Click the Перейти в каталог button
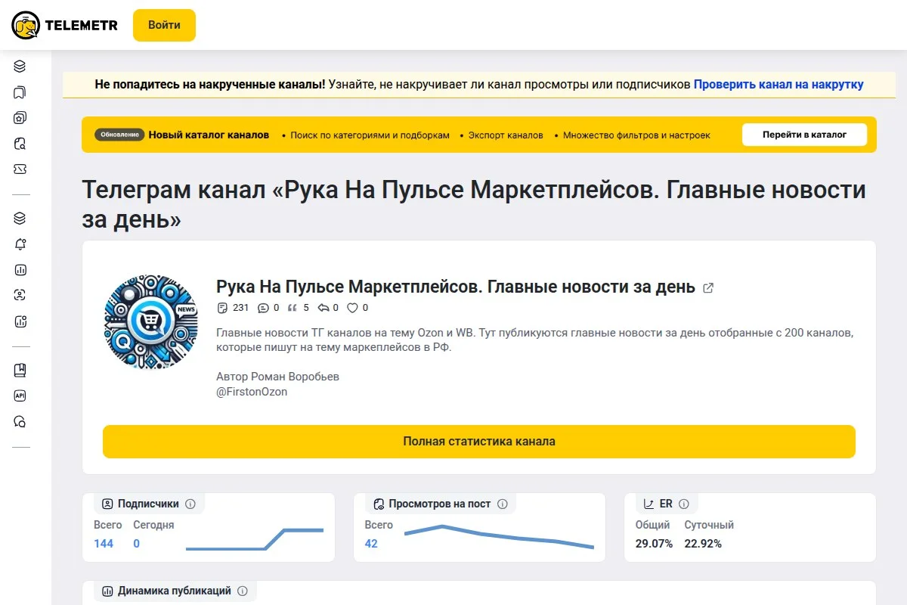Viewport: 907px width, 605px height. tap(804, 135)
